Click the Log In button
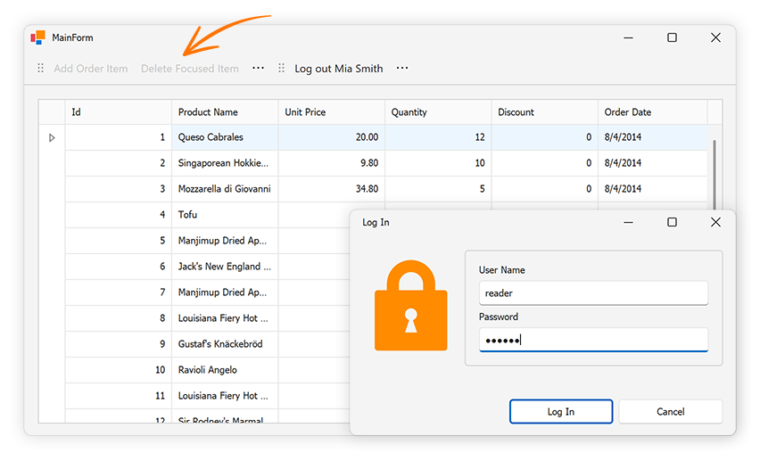This screenshot has height=461, width=760. coord(561,412)
